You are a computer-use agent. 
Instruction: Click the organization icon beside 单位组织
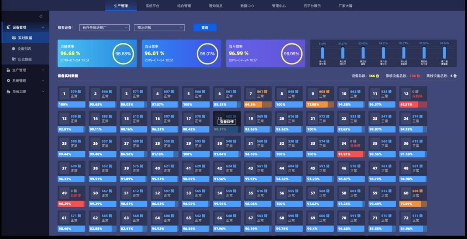[8, 91]
